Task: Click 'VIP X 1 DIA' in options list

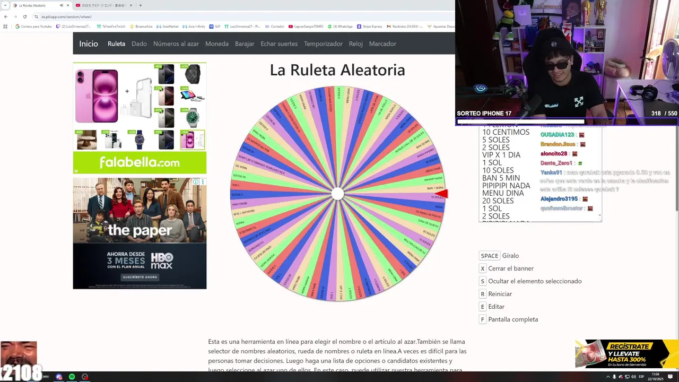Action: [x=501, y=155]
